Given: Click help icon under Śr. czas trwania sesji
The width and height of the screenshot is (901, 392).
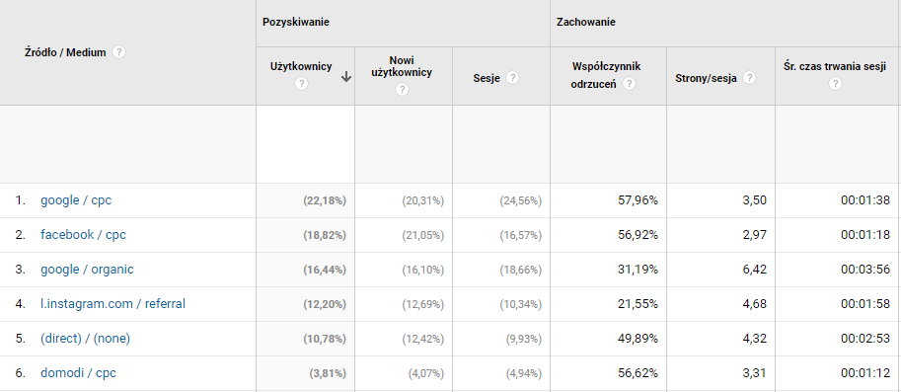Looking at the screenshot, I should 835,83.
